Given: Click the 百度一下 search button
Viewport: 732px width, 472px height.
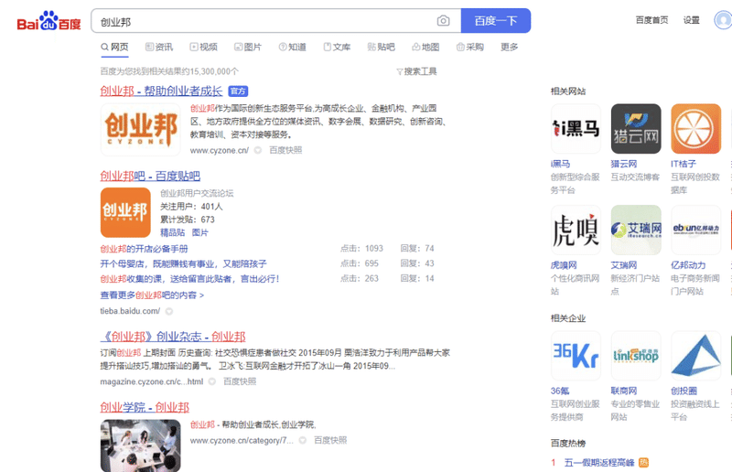Looking at the screenshot, I should coord(495,20).
